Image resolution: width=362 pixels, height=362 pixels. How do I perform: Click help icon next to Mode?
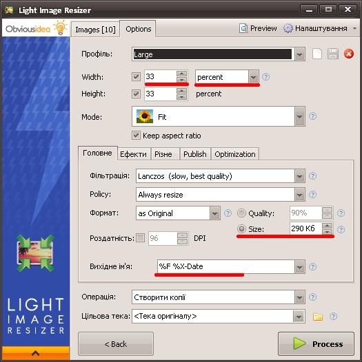pos(312,116)
